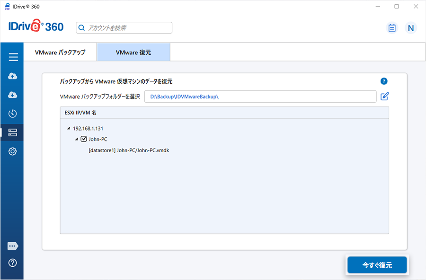
Task: Open the user profile N avatar
Action: 411,28
